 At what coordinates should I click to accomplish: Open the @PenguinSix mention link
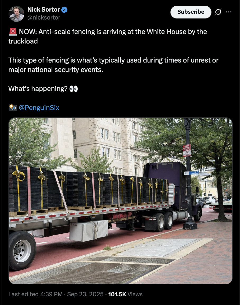[x=39, y=108]
